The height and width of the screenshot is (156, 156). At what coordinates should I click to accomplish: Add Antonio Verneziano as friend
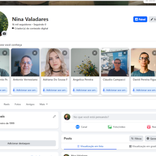pyautogui.click(x=25, y=90)
